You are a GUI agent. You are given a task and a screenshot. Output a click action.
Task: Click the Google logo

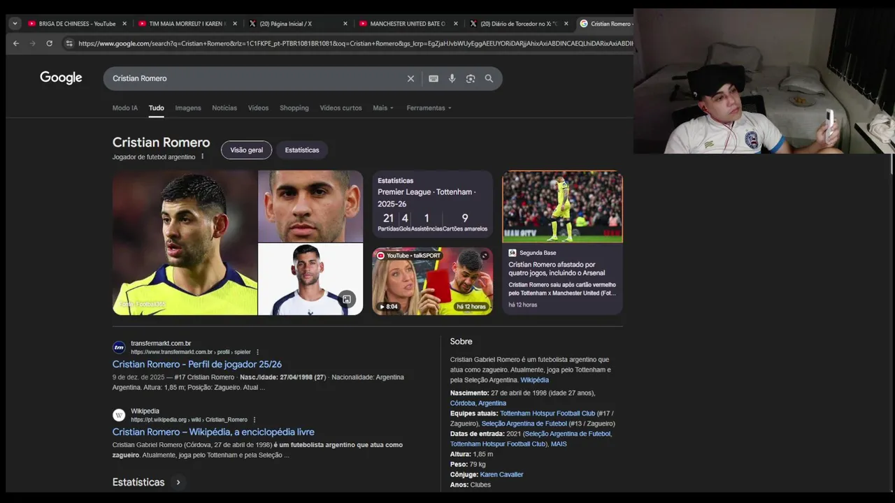(x=61, y=78)
